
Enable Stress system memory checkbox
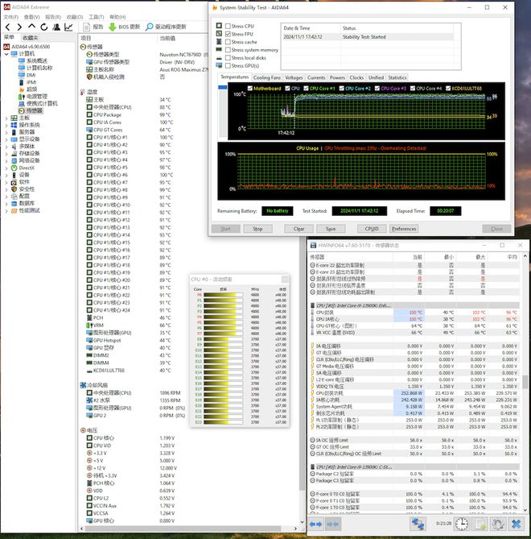tap(228, 50)
